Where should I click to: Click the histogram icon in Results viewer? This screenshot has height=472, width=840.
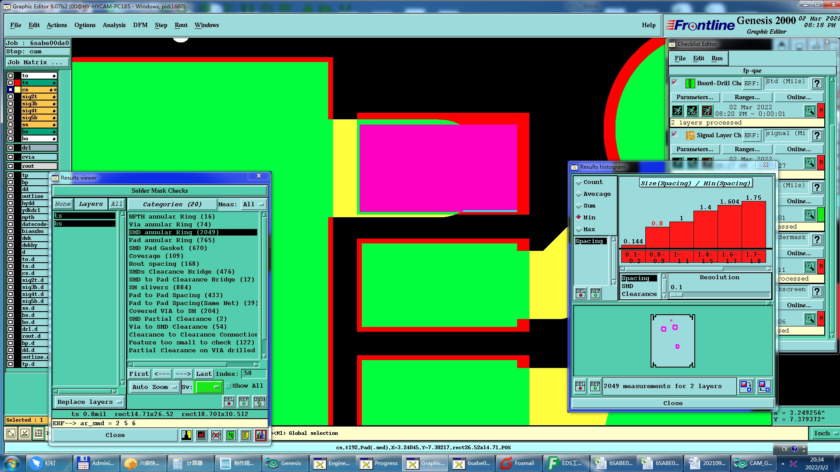coord(261,435)
